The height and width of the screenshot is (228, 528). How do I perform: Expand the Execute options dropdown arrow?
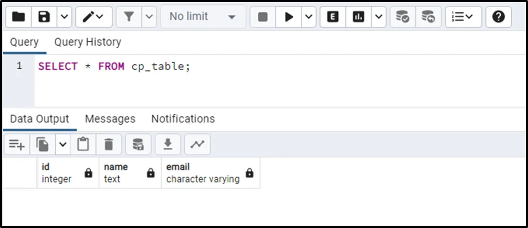pyautogui.click(x=309, y=17)
